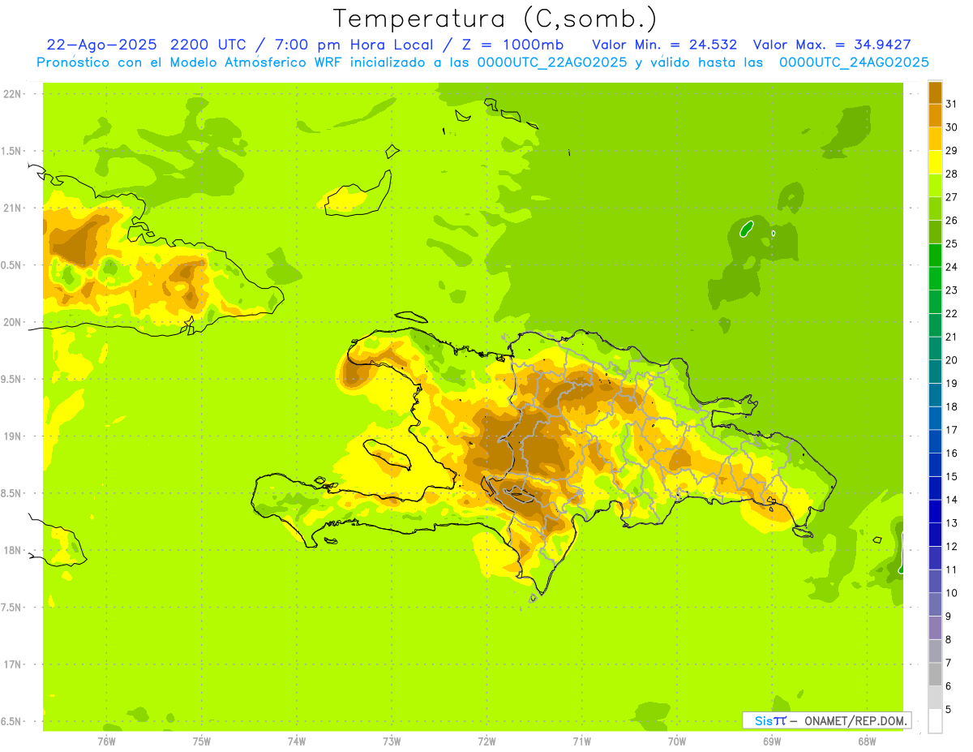Click the legend value "24"

[x=952, y=267]
